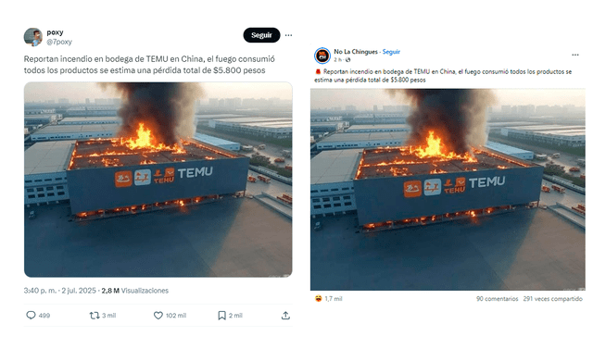Click the laughing reaction emoji icon
This screenshot has height=349, width=593.
(319, 298)
